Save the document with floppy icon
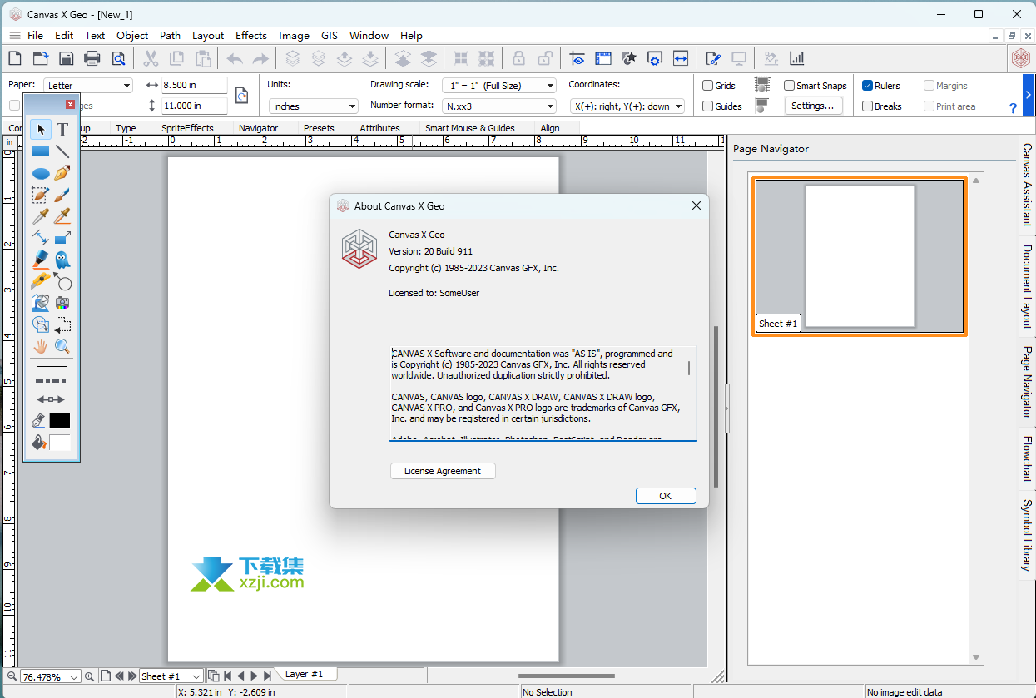Image resolution: width=1036 pixels, height=698 pixels. click(x=67, y=58)
